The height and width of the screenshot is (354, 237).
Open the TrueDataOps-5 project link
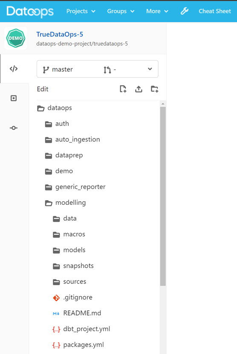click(60, 34)
